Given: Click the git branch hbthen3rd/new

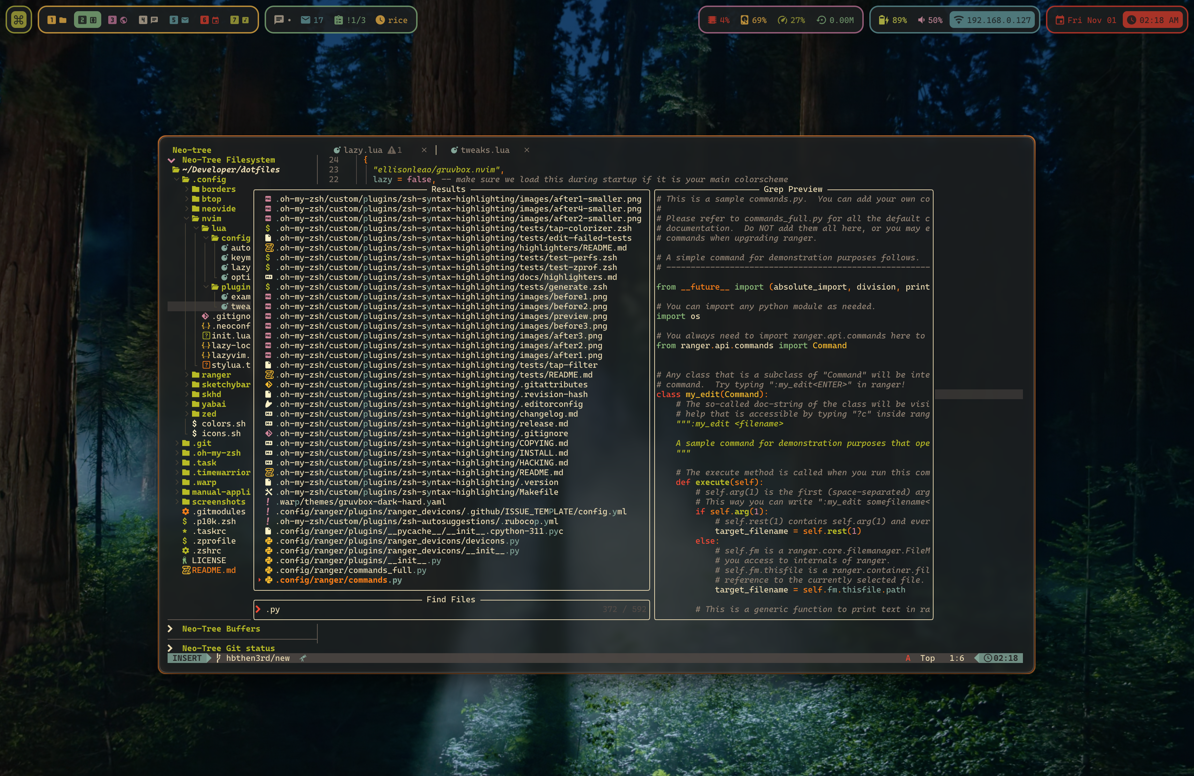Looking at the screenshot, I should 253,658.
